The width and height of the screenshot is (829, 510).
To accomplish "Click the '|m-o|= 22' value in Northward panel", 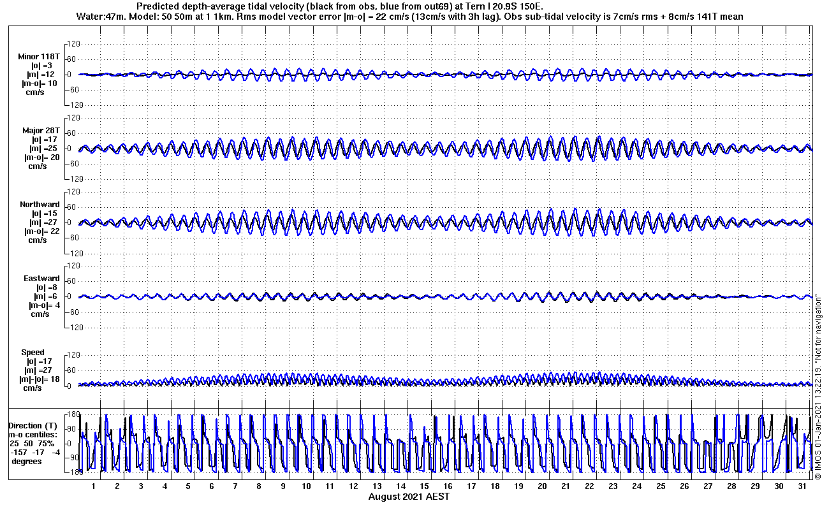I will [x=42, y=231].
